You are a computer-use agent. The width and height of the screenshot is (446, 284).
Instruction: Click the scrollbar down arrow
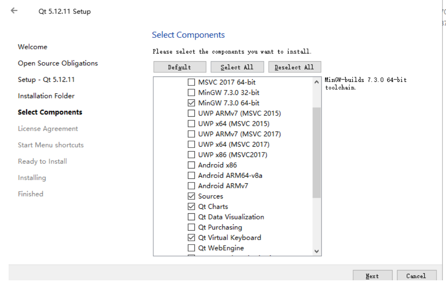coord(317,251)
